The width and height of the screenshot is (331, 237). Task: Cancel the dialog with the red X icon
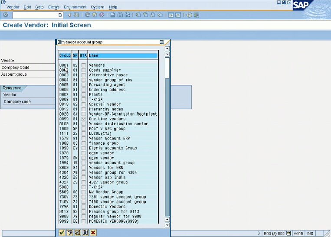point(93,232)
